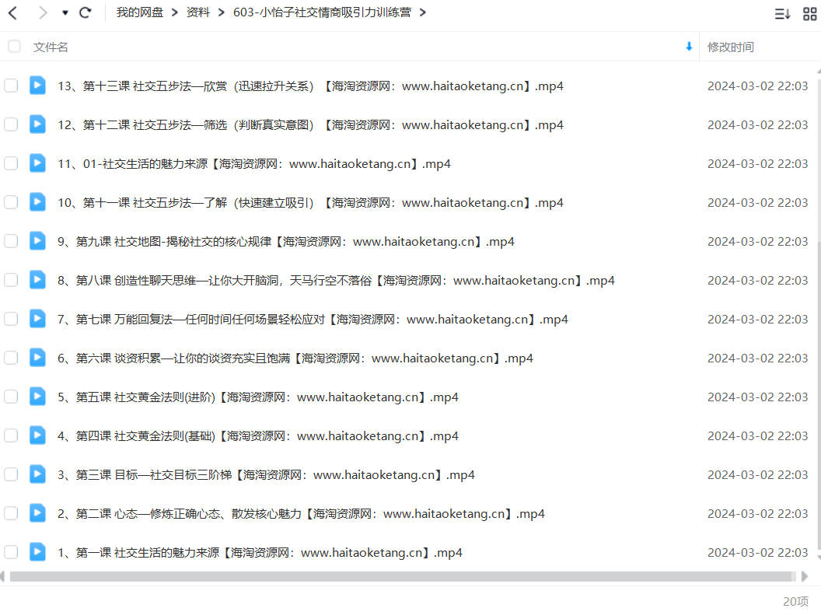Open file 9、第九课 社交地图
Viewport: 821px width, 612px height.
[x=286, y=241]
